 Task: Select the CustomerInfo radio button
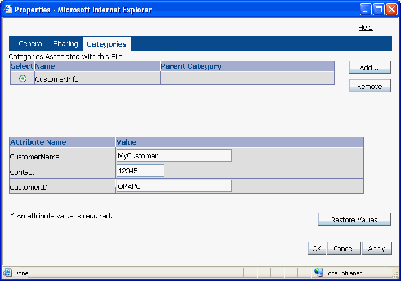[x=23, y=78]
